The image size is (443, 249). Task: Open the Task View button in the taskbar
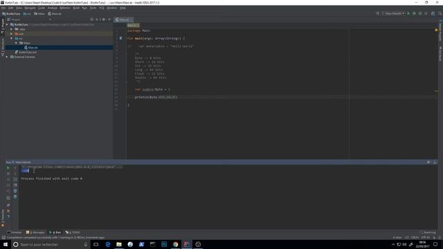point(96,244)
